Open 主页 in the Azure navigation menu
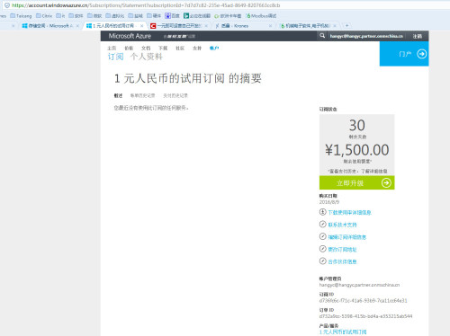Screen dimensions: 450x336 coord(112,49)
